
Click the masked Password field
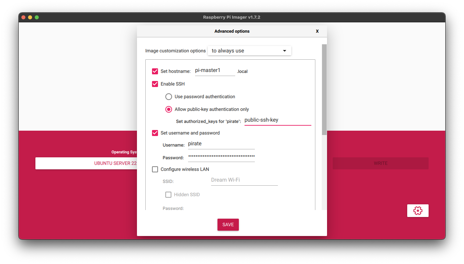pyautogui.click(x=221, y=157)
